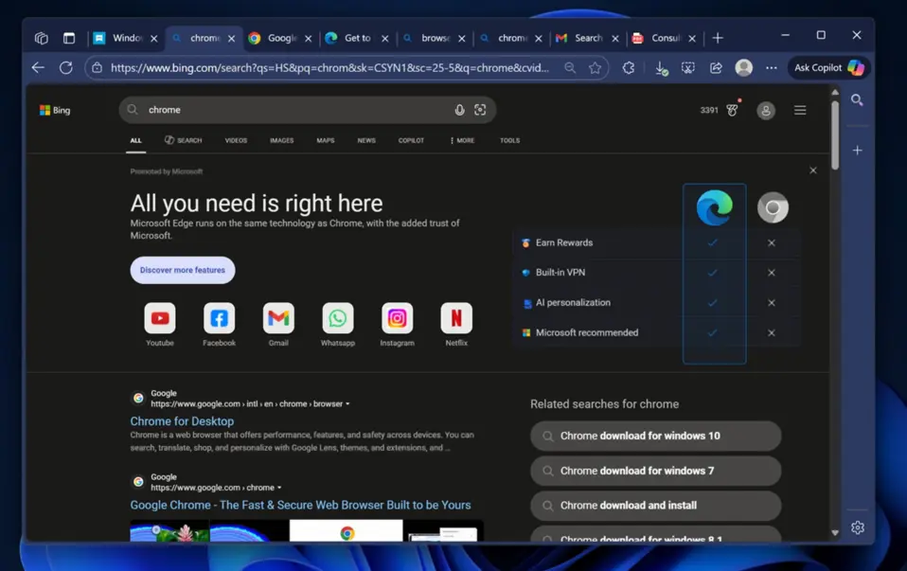This screenshot has height=571, width=907.
Task: Select the microphone icon for voice search
Action: 459,110
